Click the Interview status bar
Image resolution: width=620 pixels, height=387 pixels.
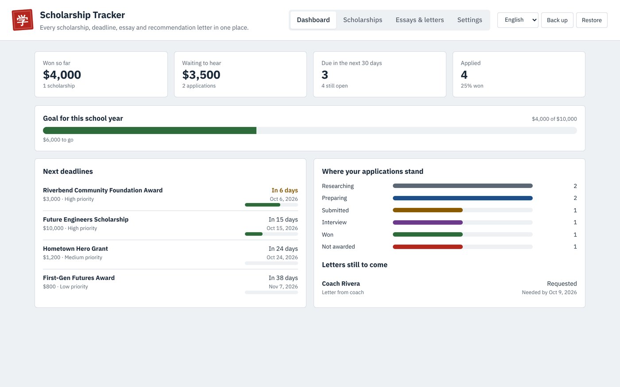coord(463,222)
